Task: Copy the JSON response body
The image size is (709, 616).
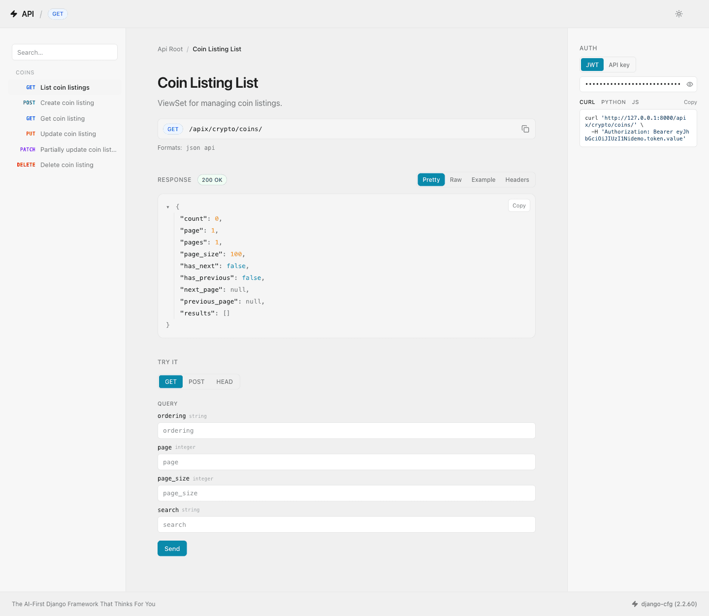Action: click(x=519, y=205)
